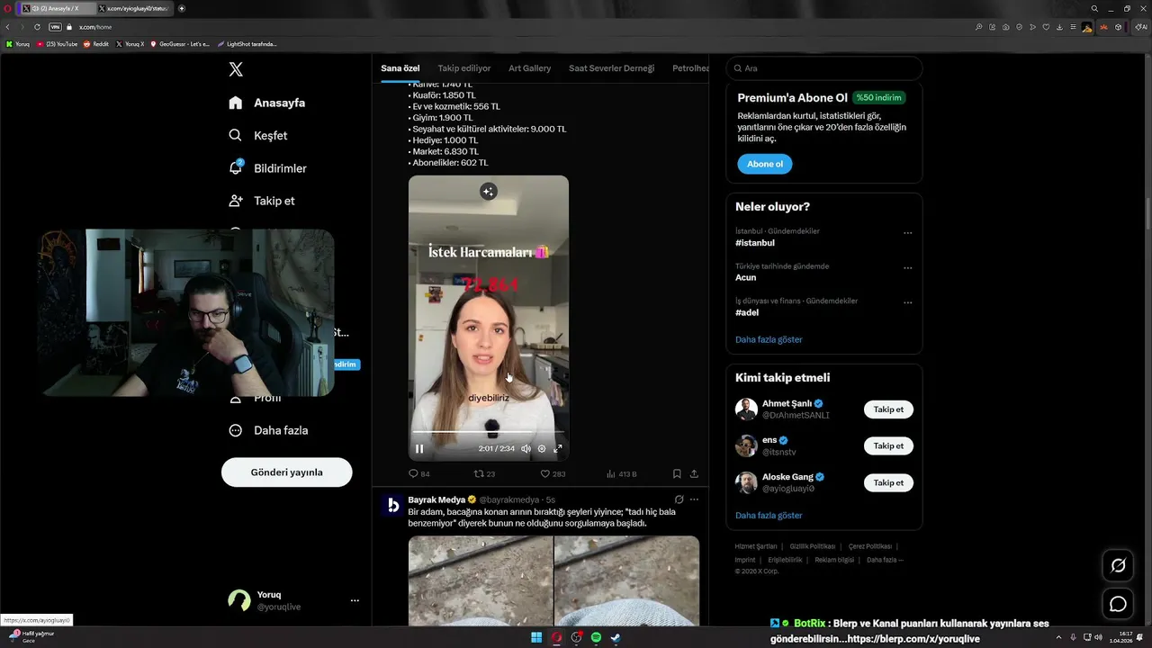Click Daha fazla göster under Kimi takip etmeli
1152x648 pixels.
[x=769, y=516]
